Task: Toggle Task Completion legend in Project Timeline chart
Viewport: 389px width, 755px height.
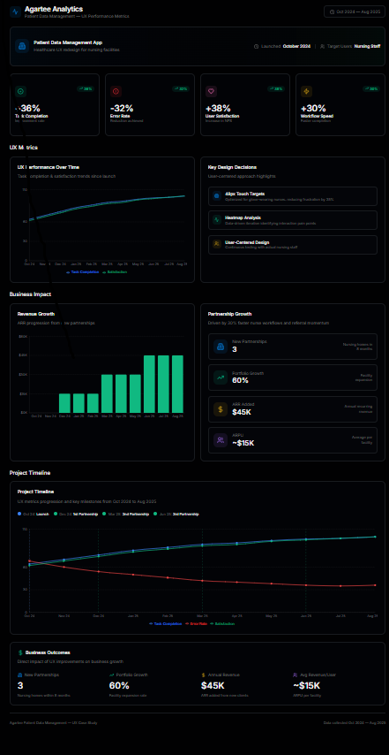Action: [165, 623]
